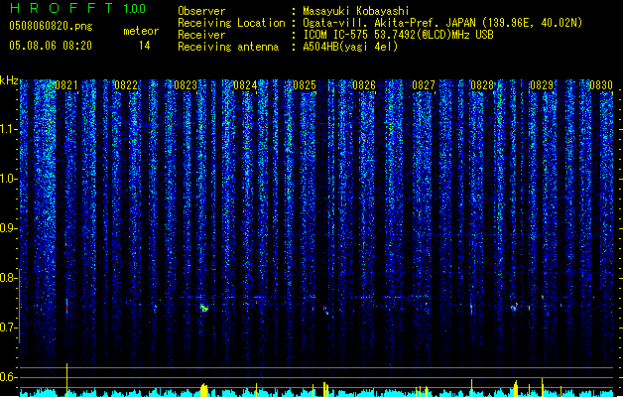Click the 'Receiving antenna' label
Screen dimensions: 624x397
tap(228, 47)
